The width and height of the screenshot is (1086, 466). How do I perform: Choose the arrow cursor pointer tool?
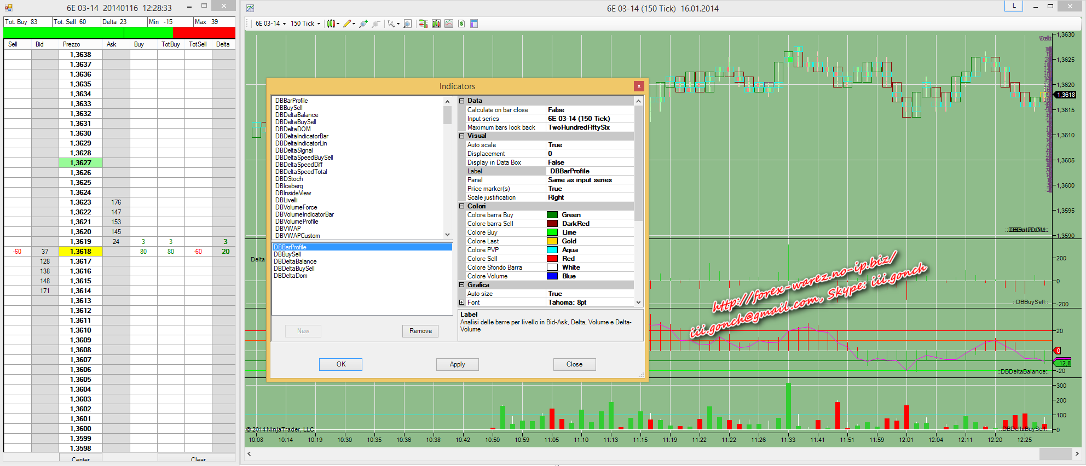391,24
